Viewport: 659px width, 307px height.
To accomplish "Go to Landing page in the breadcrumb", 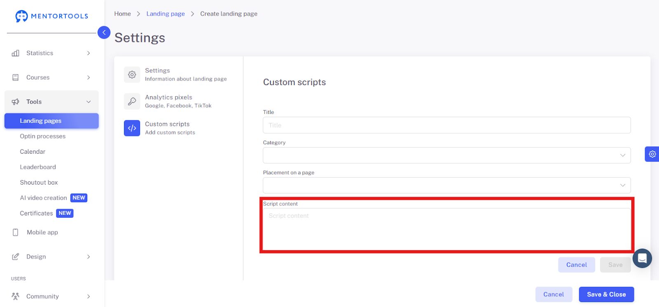I will point(166,14).
